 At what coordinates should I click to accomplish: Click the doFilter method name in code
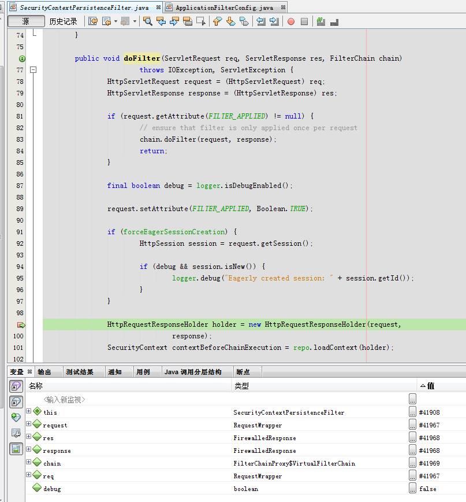coord(142,58)
